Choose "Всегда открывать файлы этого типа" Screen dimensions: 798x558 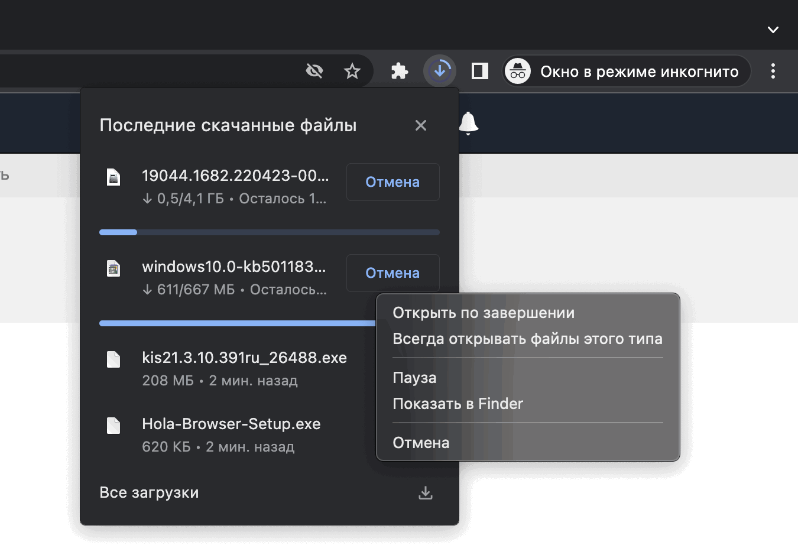coord(527,339)
